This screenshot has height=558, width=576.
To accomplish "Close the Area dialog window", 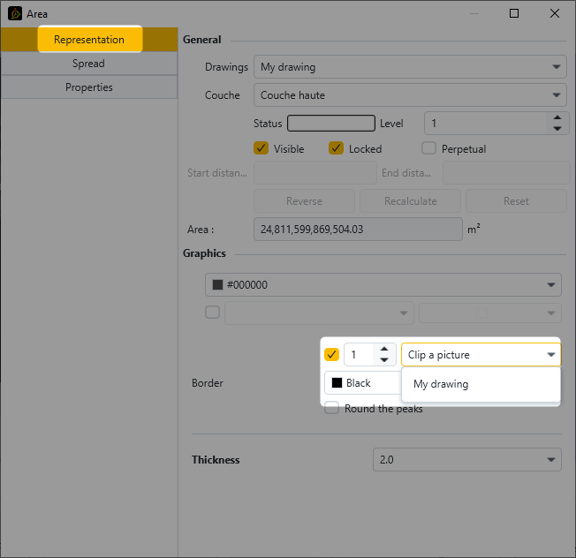I will click(554, 13).
